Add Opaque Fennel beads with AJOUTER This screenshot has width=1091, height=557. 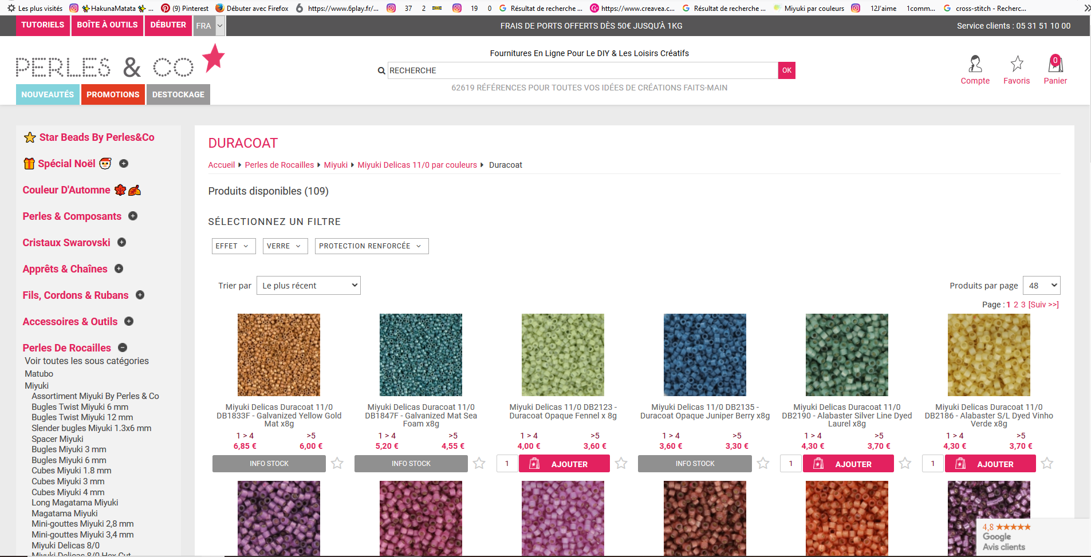pyautogui.click(x=564, y=464)
